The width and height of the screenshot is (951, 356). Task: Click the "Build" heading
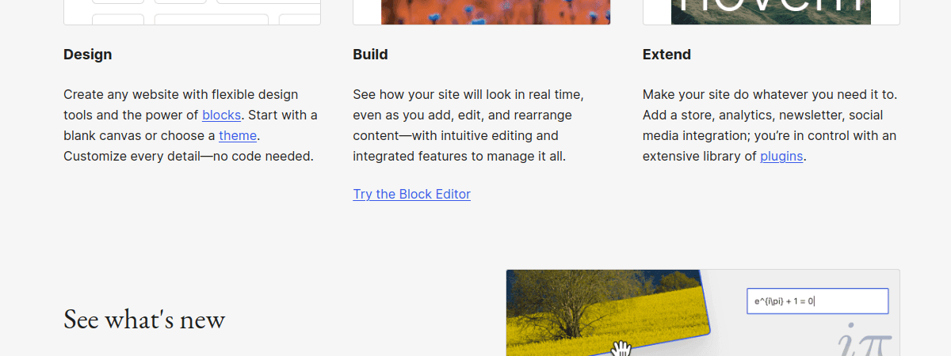(x=370, y=55)
